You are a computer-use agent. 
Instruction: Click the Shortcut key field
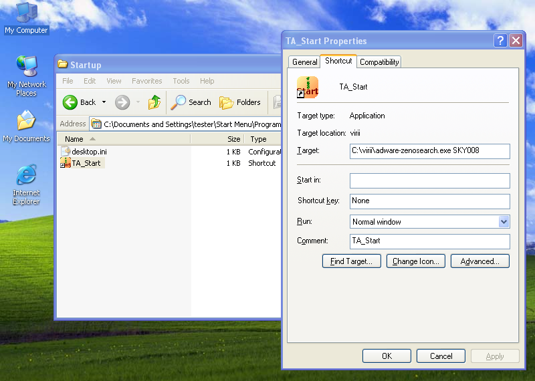tap(429, 201)
